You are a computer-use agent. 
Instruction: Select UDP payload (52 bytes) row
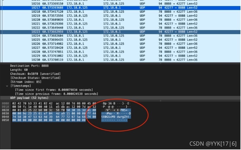[x=120, y=98]
